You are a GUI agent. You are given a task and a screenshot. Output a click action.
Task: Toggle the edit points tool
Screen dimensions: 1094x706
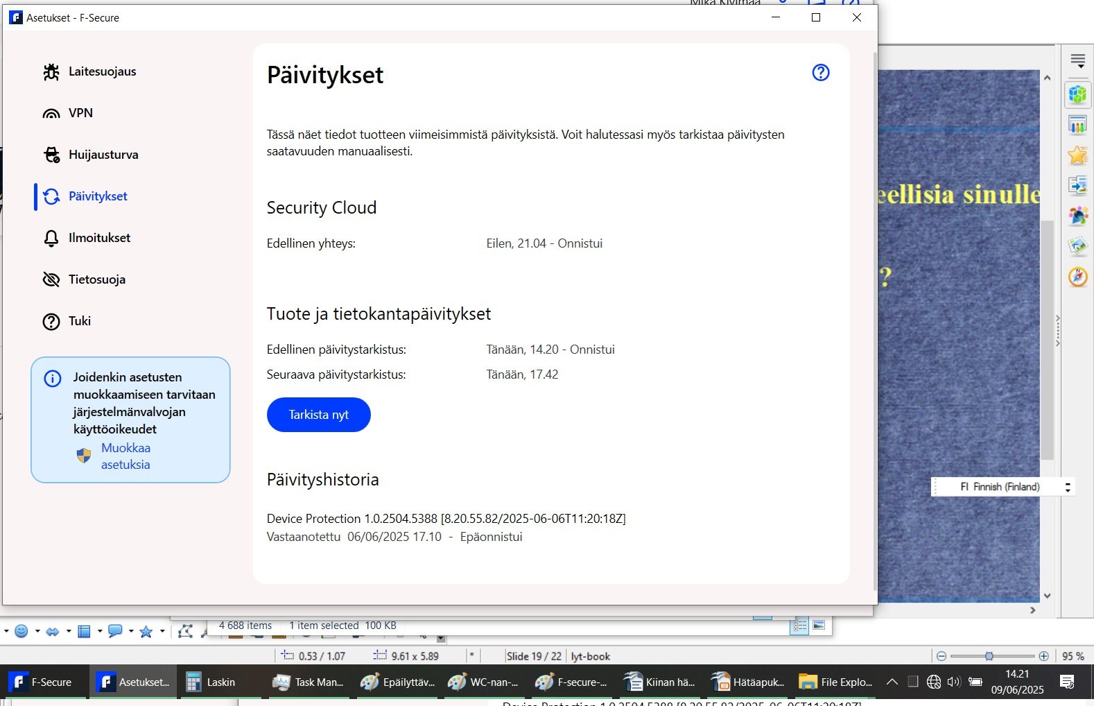pos(185,630)
